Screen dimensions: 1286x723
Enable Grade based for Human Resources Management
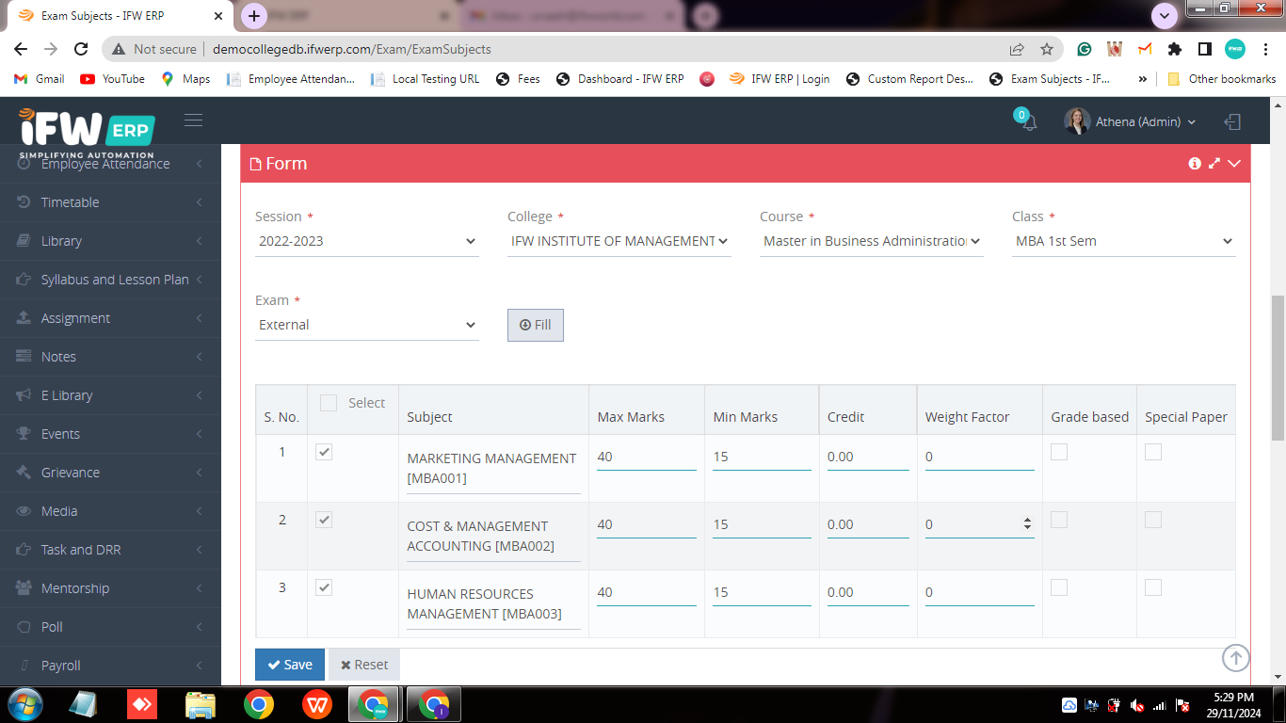pos(1059,587)
